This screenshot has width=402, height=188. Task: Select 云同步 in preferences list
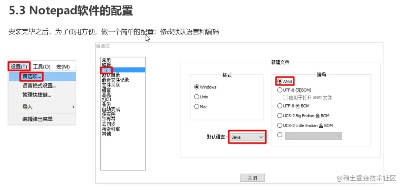pos(109,124)
